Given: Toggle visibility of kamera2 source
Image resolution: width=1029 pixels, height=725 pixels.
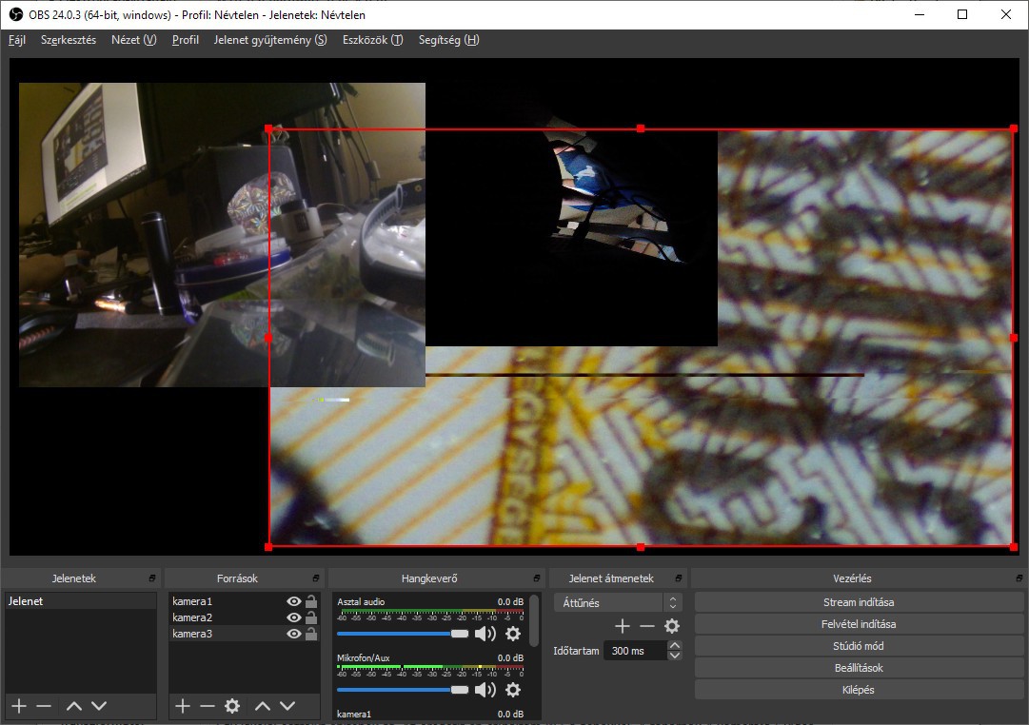Looking at the screenshot, I should click(x=294, y=617).
